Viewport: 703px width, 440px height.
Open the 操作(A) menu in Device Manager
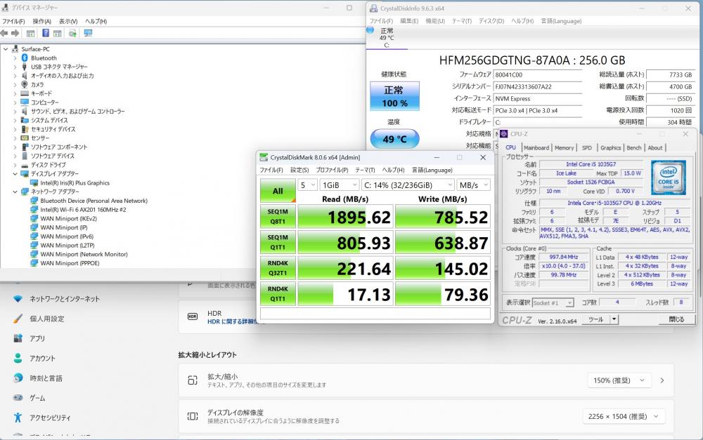(41, 21)
